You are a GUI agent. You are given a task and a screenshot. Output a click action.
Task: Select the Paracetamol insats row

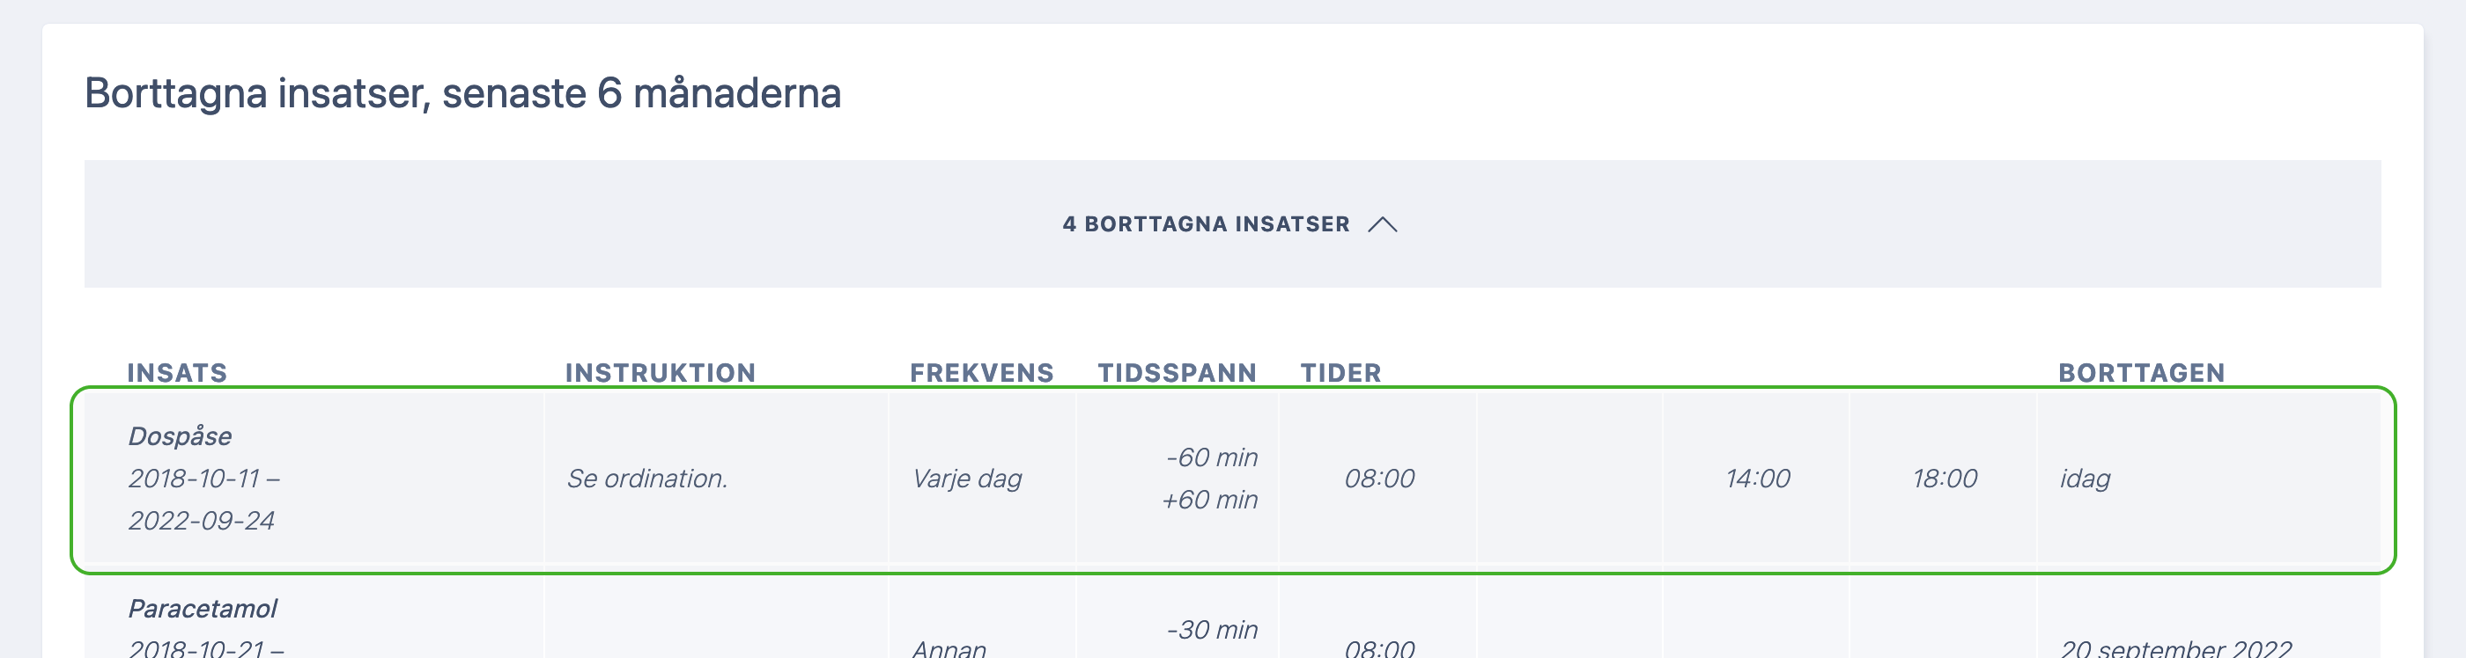coord(1232,618)
